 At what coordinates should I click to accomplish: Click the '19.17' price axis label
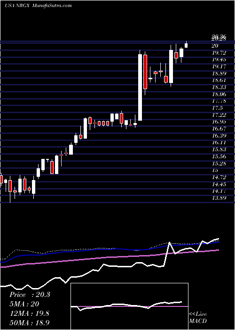[x=219, y=66]
